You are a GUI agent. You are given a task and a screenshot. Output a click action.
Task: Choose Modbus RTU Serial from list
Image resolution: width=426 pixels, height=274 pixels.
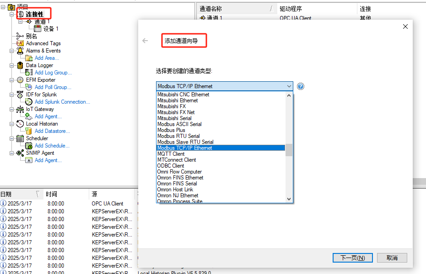[221, 136]
